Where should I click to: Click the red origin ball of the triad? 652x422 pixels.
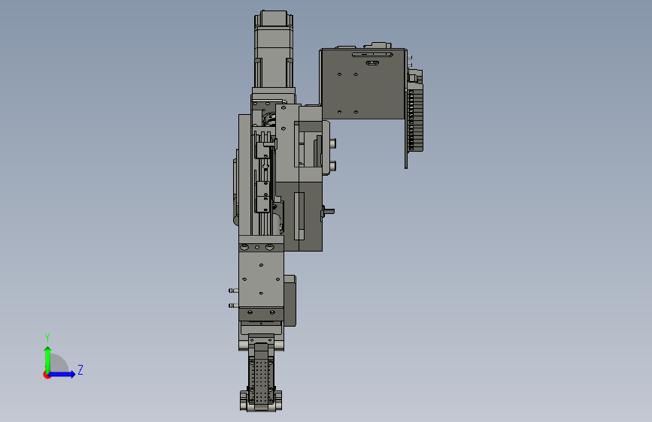[x=47, y=375]
